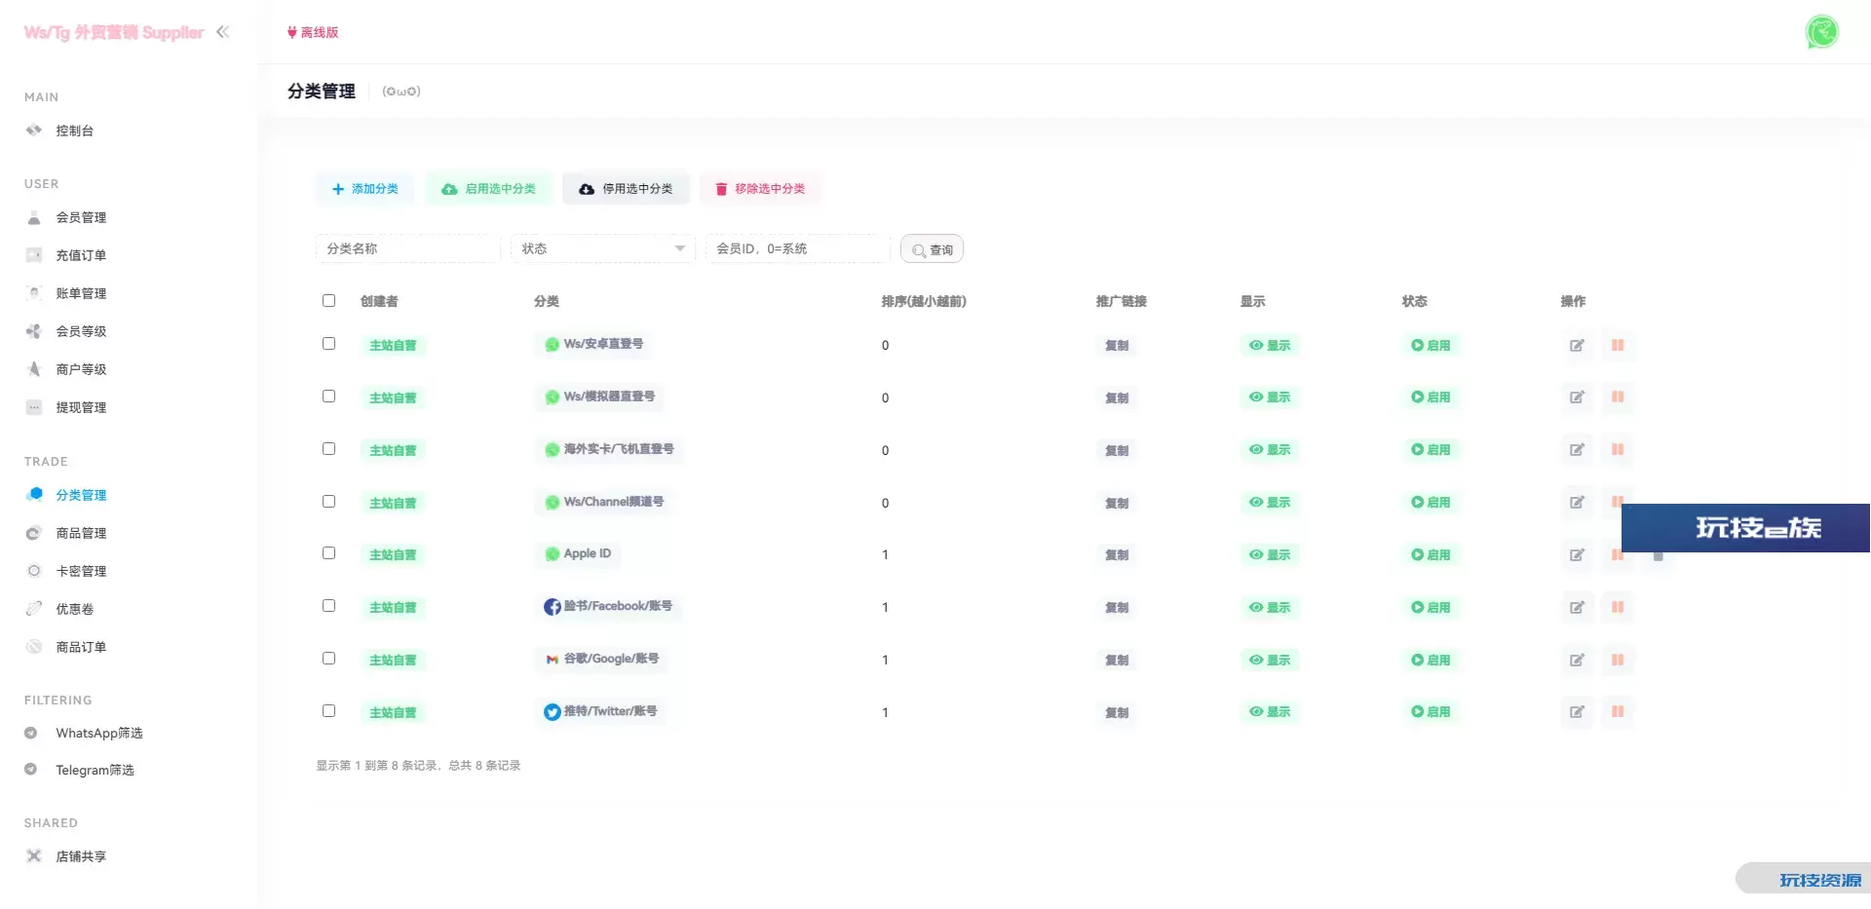Open 卡密管理 in sidebar

pyautogui.click(x=81, y=571)
